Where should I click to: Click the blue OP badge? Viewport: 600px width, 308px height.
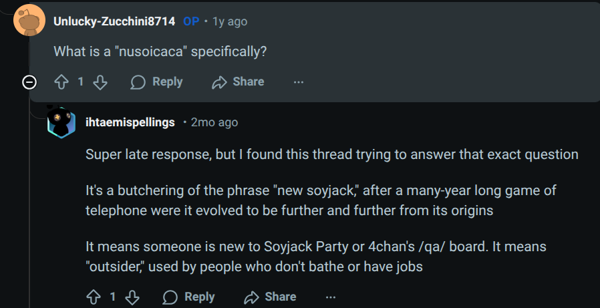pos(191,21)
